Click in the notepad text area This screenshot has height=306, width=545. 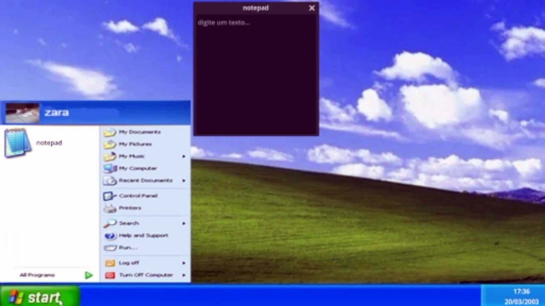[x=256, y=75]
